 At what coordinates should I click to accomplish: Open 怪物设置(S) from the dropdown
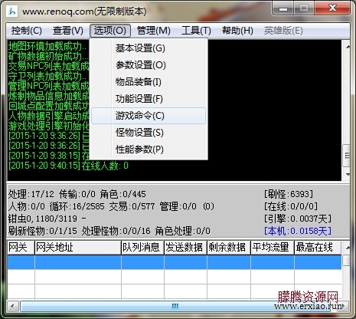[149, 133]
